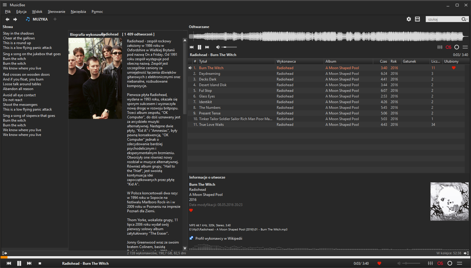Screen dimensions: 471x268
Task: Go forward with the right arrow icon
Action: click(x=15, y=19)
